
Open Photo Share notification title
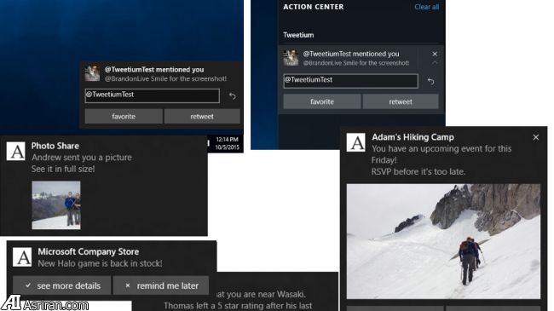tap(55, 146)
